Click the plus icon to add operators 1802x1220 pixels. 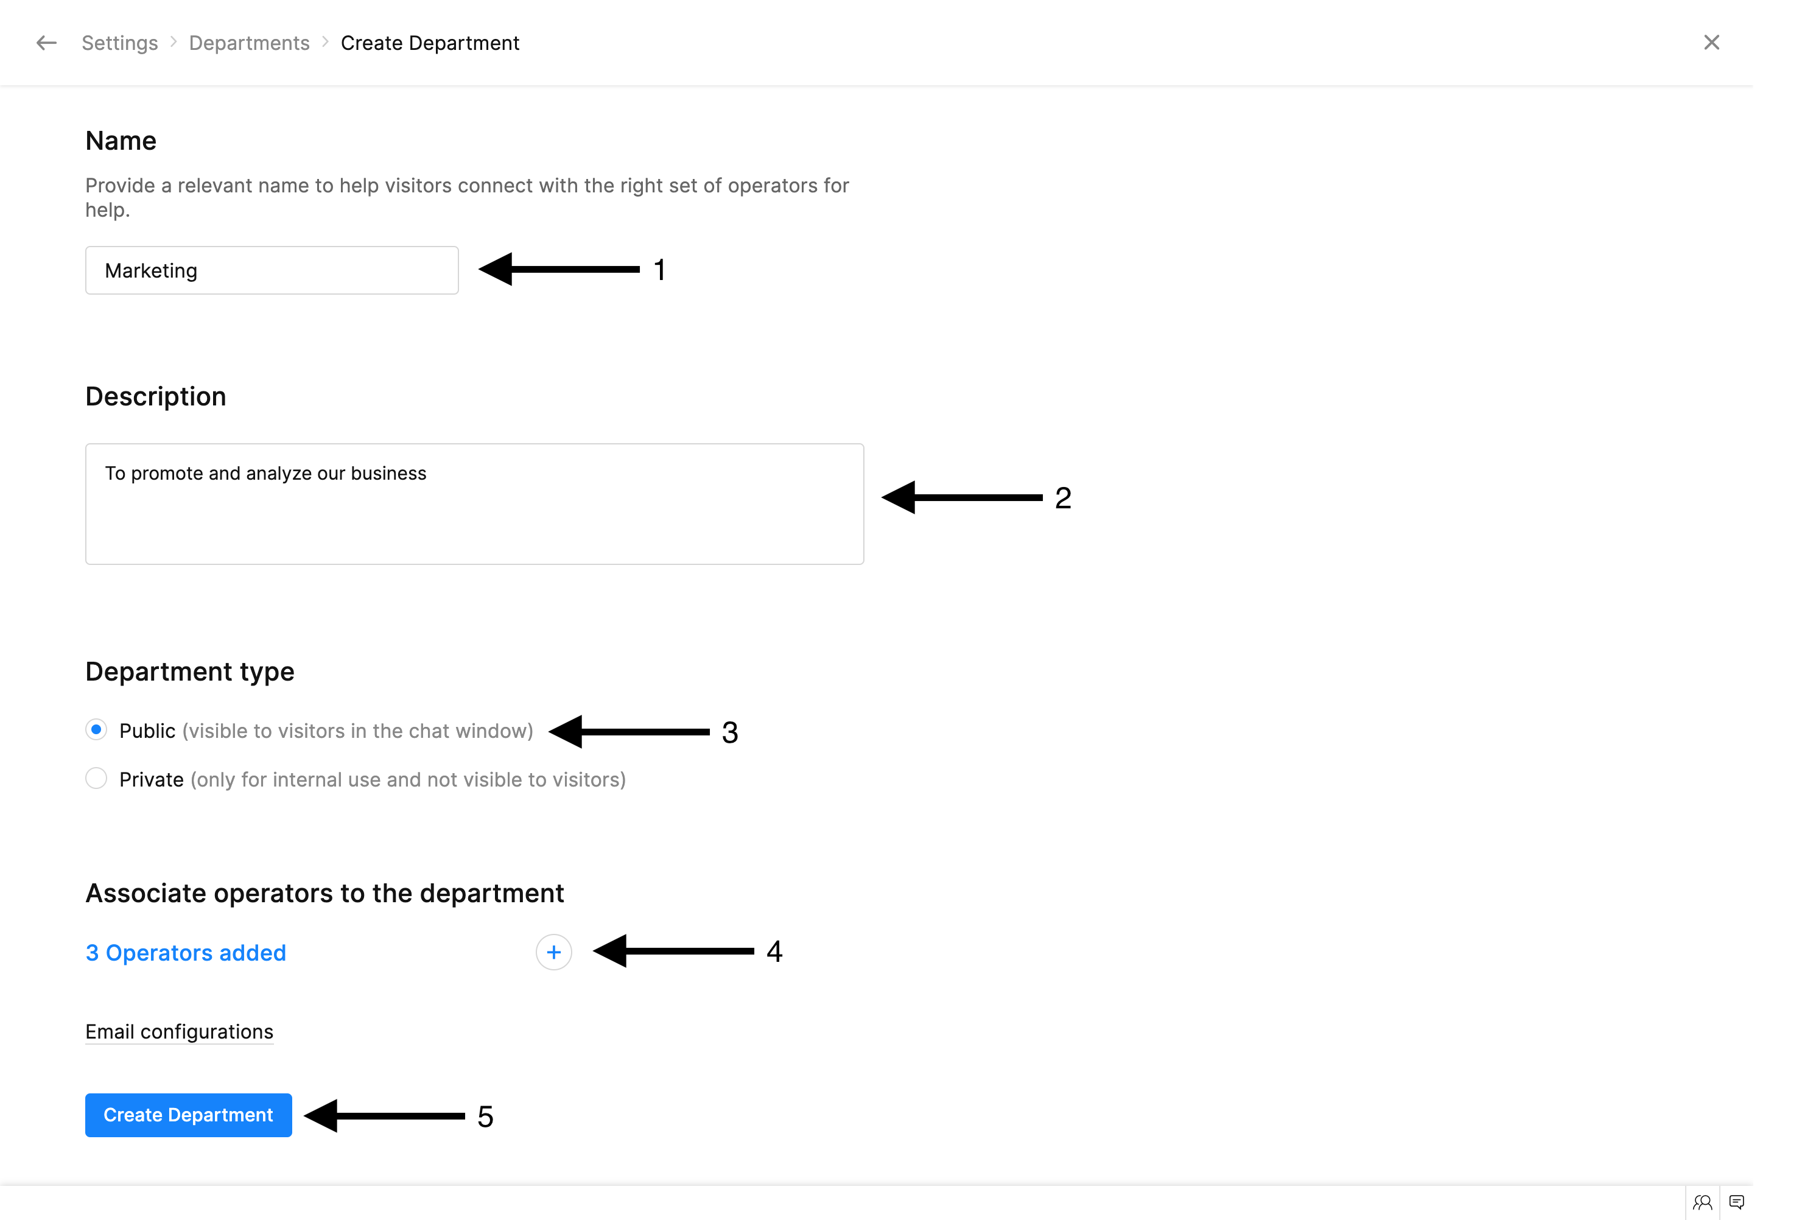click(553, 952)
